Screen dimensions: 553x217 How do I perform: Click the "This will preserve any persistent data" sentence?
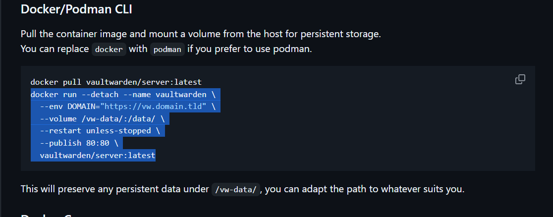pos(114,189)
